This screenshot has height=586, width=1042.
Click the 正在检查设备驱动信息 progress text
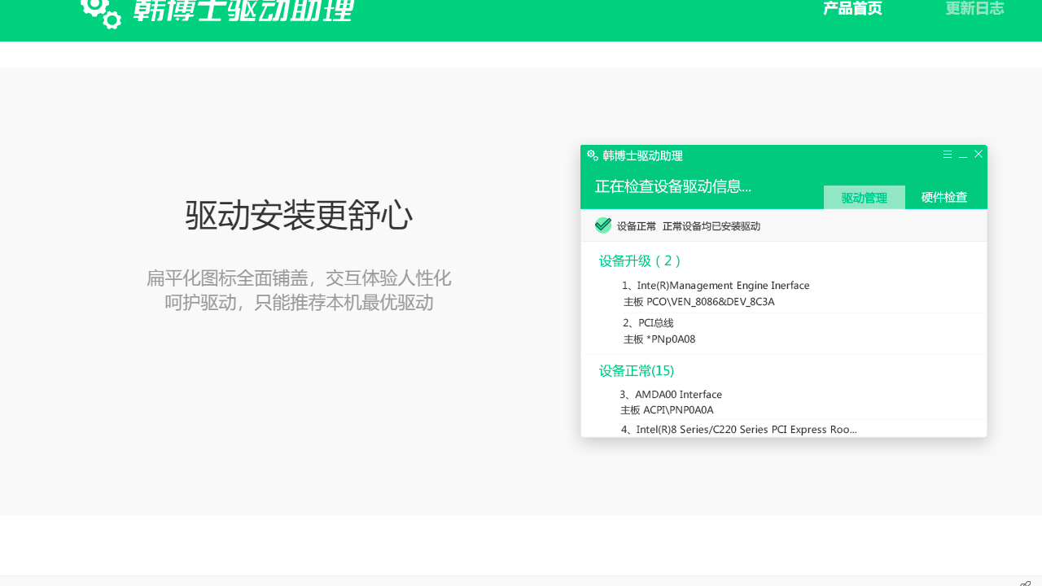pos(673,186)
